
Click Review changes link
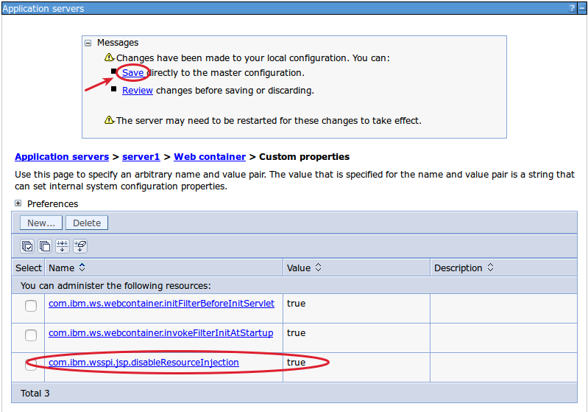click(138, 91)
